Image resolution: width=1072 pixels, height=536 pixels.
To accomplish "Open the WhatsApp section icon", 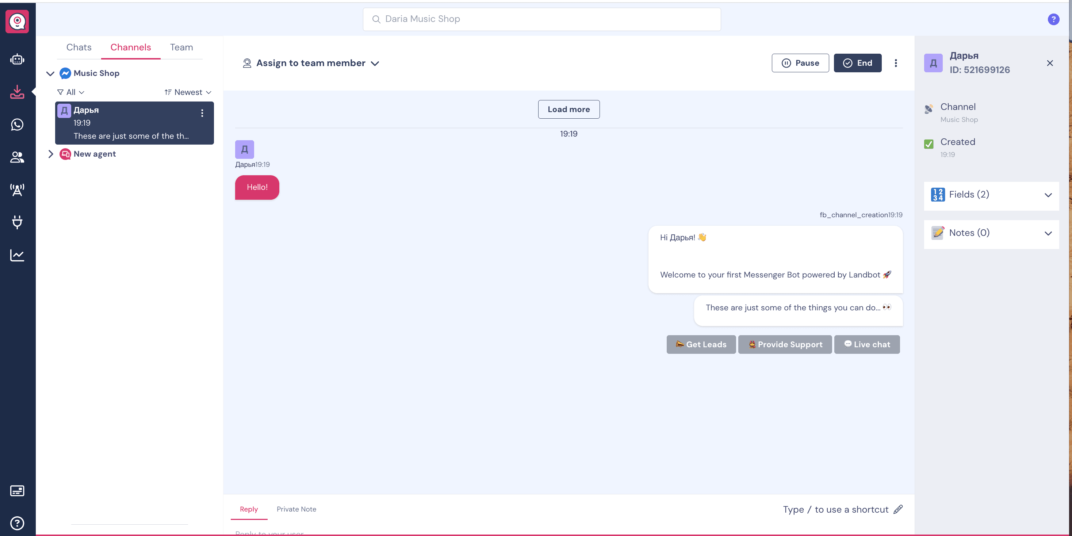I will coord(17,125).
